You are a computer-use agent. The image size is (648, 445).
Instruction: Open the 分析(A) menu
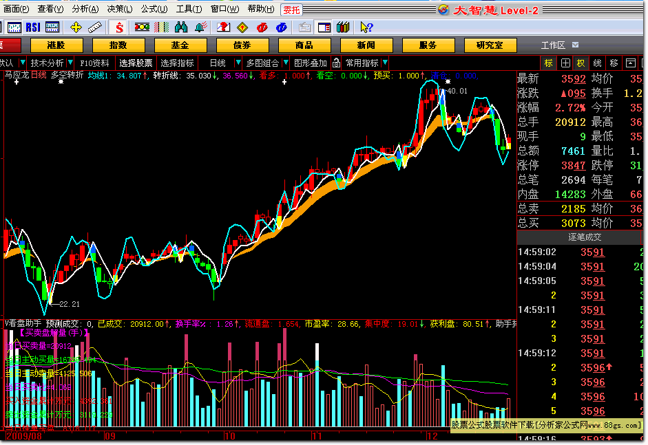[x=85, y=9]
